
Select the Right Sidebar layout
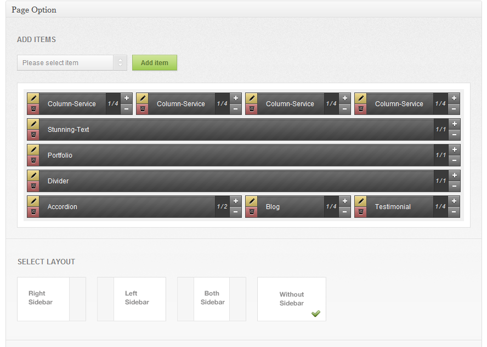(52, 299)
